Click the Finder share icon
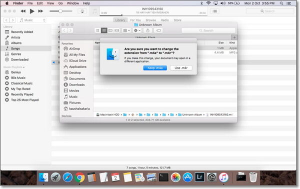The height and width of the screenshot is (189, 300). pos(147,30)
